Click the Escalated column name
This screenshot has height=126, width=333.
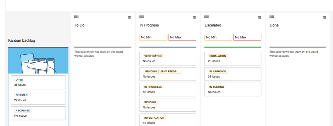(x=213, y=25)
